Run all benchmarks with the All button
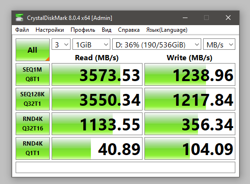 pyautogui.click(x=33, y=50)
